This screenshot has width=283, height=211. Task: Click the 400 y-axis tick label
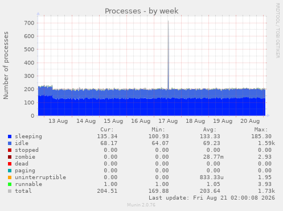click(29, 63)
